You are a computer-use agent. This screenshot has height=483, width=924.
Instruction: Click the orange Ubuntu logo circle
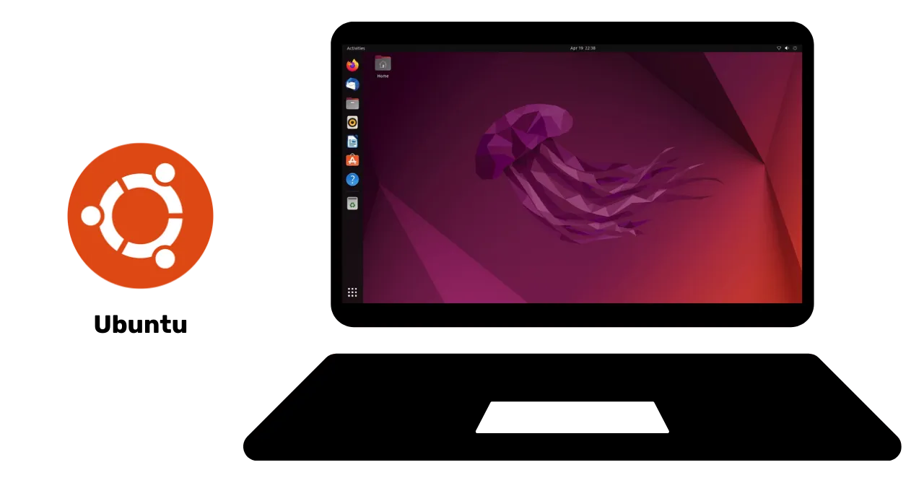click(139, 215)
